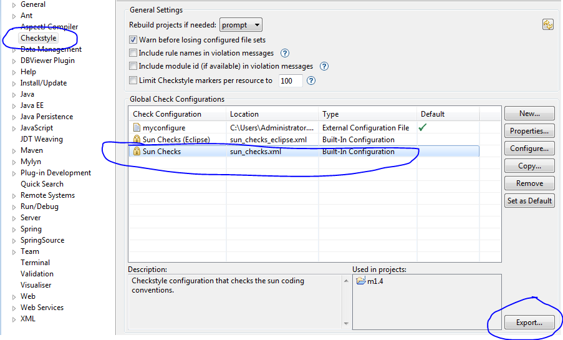
Task: Click lock icon of Sun Checks row
Action: [x=137, y=151]
